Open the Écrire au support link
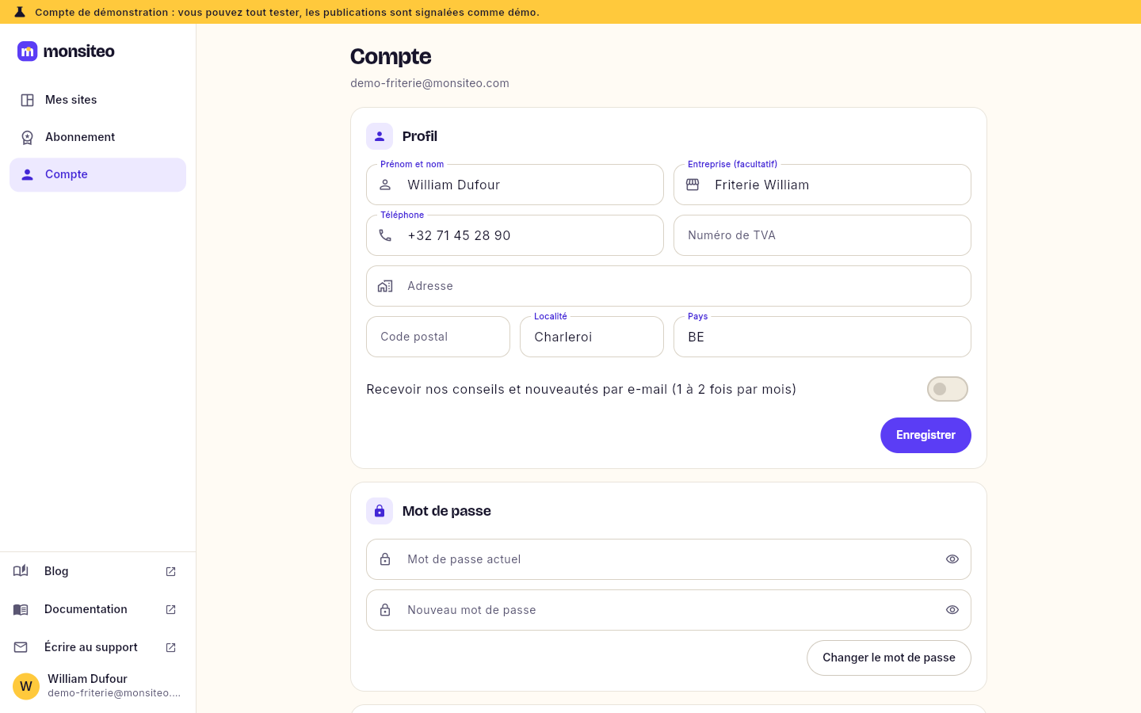The width and height of the screenshot is (1141, 713). (97, 647)
